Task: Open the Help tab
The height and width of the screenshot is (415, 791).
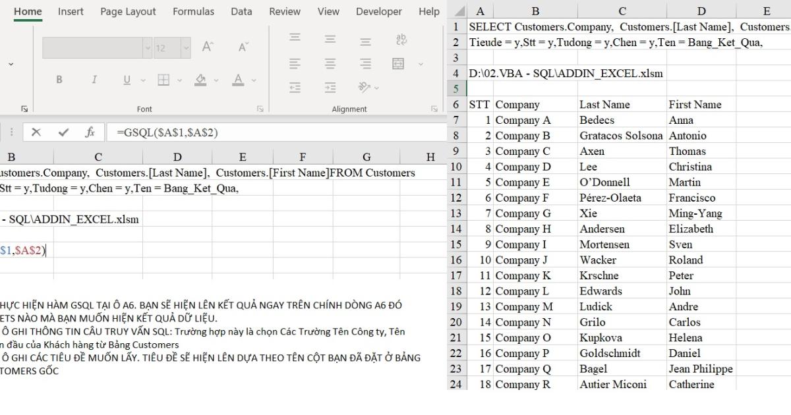Action: coord(429,11)
